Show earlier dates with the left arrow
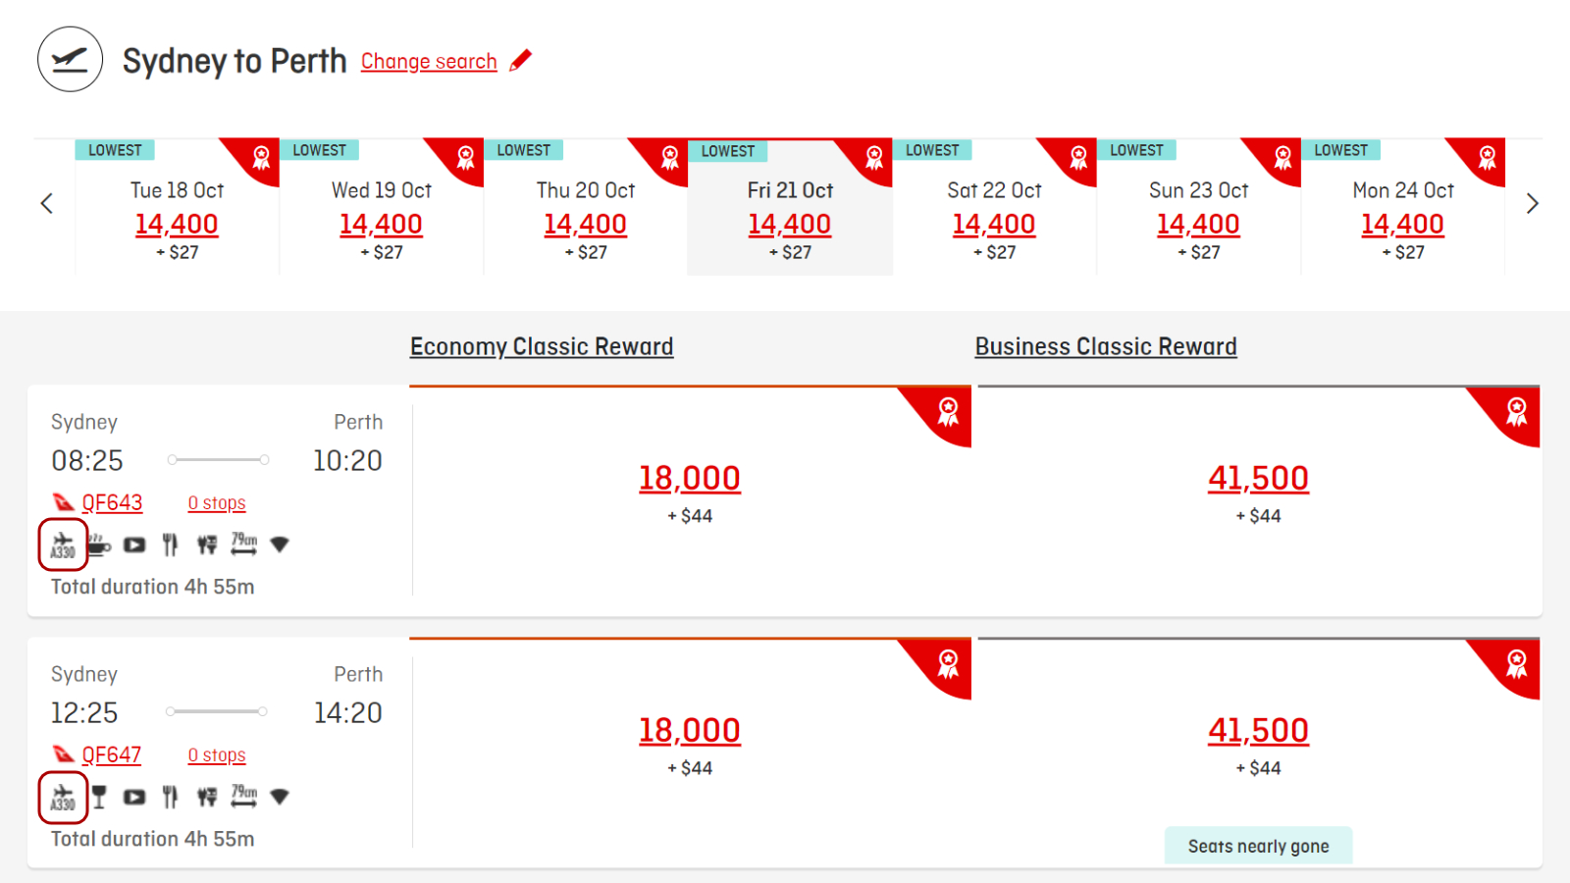 point(46,204)
